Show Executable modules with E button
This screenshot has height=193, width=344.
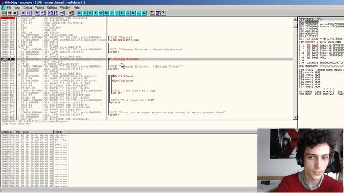[85, 13]
